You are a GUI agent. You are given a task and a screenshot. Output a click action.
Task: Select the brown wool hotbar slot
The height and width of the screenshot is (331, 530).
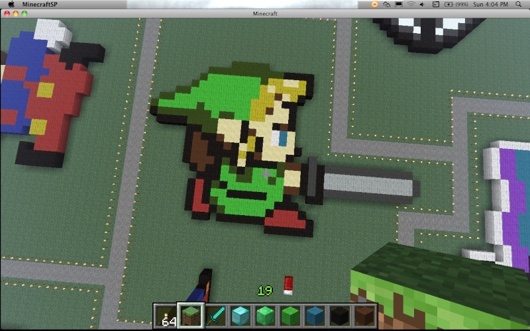(364, 316)
